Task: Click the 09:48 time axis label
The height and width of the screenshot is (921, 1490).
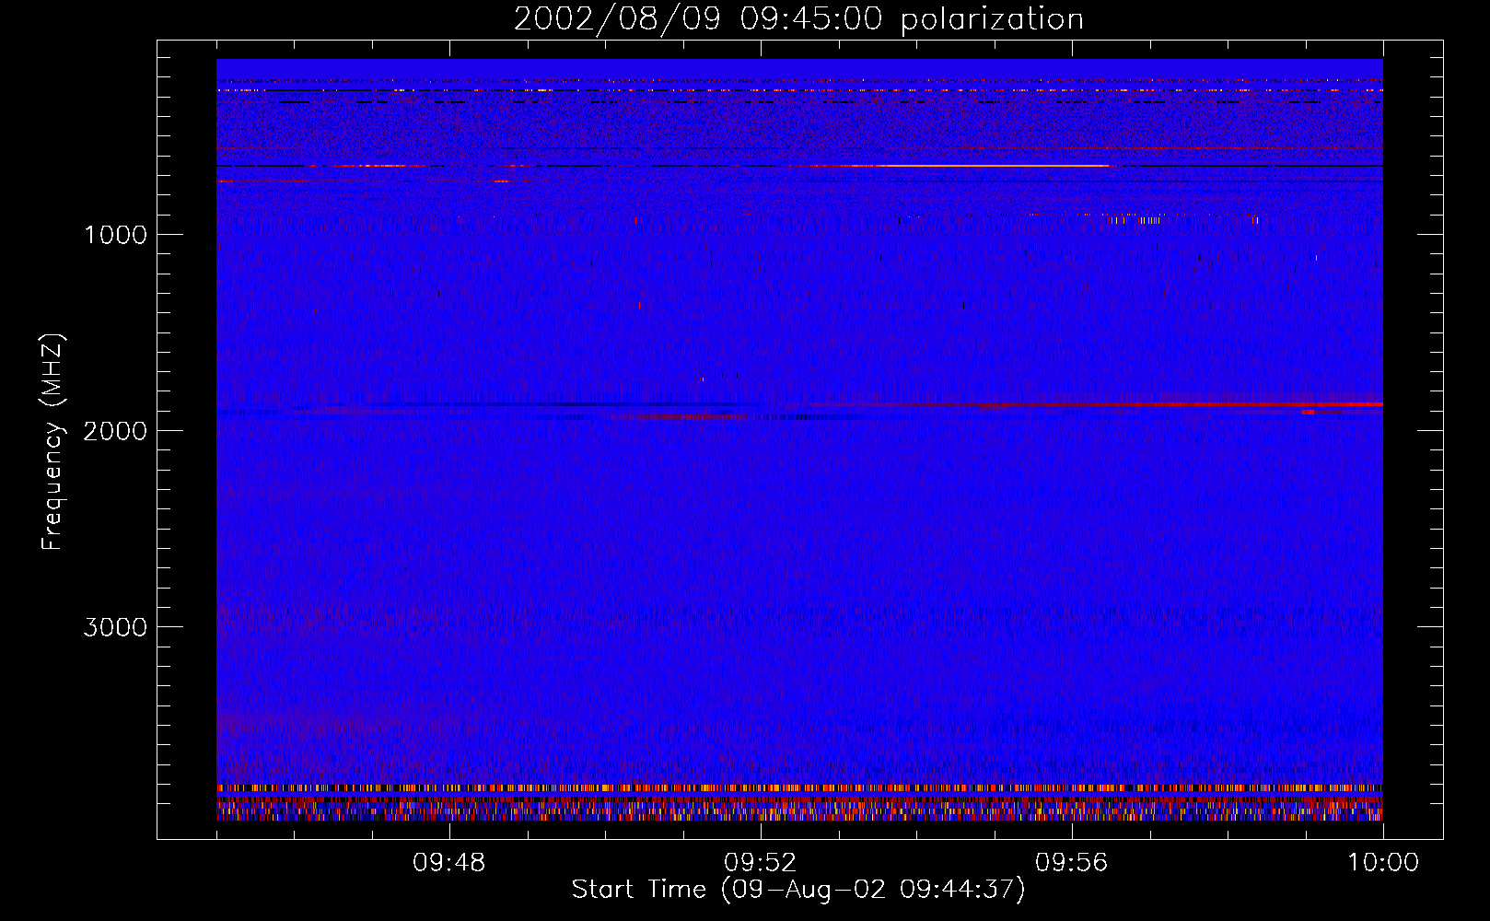Action: pyautogui.click(x=449, y=863)
